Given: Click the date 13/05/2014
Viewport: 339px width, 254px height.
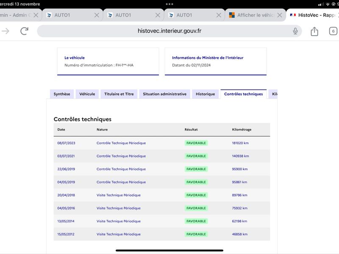Looking at the screenshot, I should [66, 221].
